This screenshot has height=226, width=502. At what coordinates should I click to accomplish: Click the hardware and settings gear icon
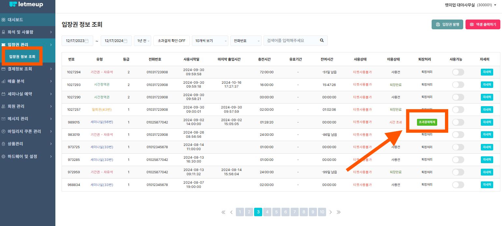3,156
